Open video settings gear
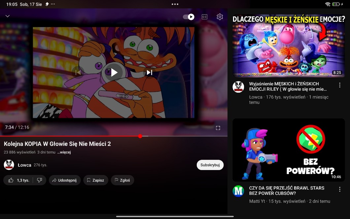This screenshot has width=350, height=219. 220,17
